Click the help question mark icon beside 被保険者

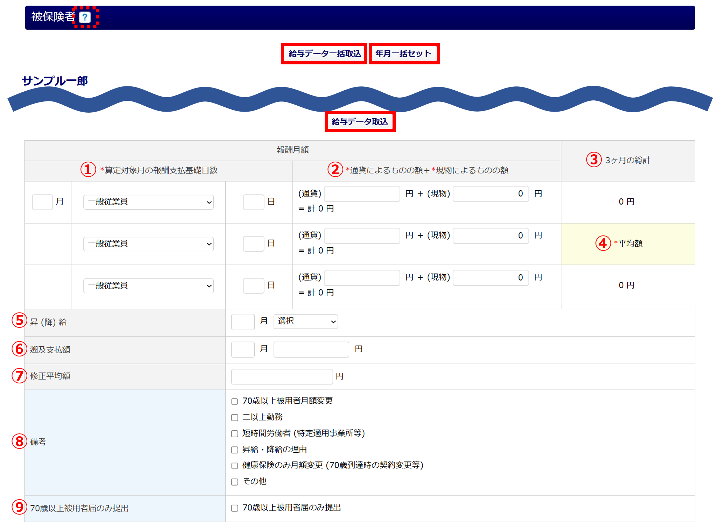(x=85, y=17)
